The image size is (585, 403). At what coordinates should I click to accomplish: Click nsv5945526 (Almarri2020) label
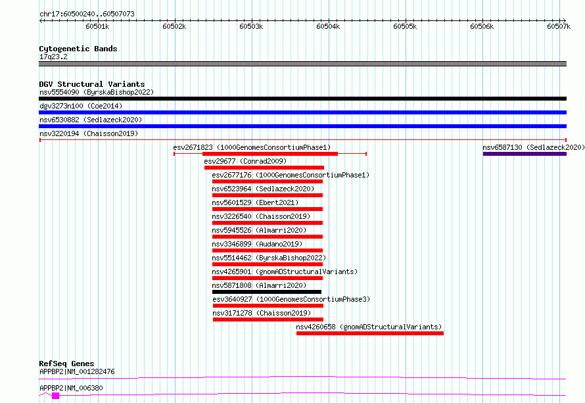click(x=259, y=230)
